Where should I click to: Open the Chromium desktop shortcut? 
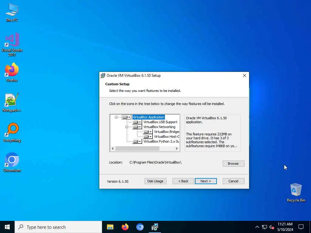pyautogui.click(x=12, y=163)
